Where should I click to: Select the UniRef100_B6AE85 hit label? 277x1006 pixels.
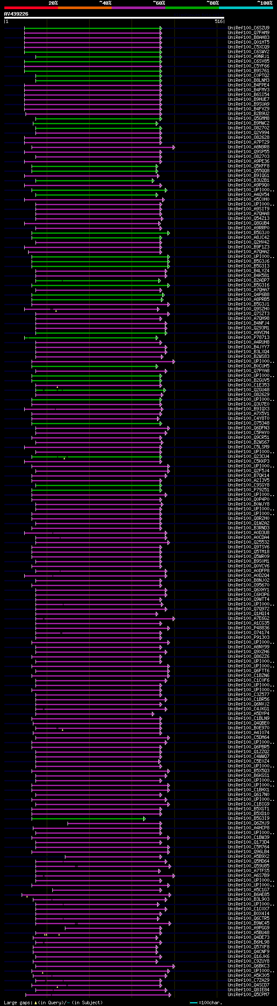click(x=248, y=895)
